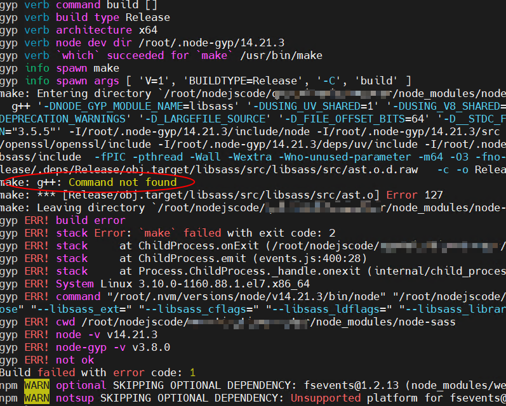Click the '-Wno-unused-parameter' compiler flag
This screenshot has width=506, height=406.
click(x=345, y=157)
